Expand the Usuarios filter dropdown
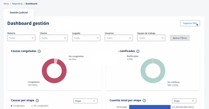 pyautogui.click(x=119, y=38)
